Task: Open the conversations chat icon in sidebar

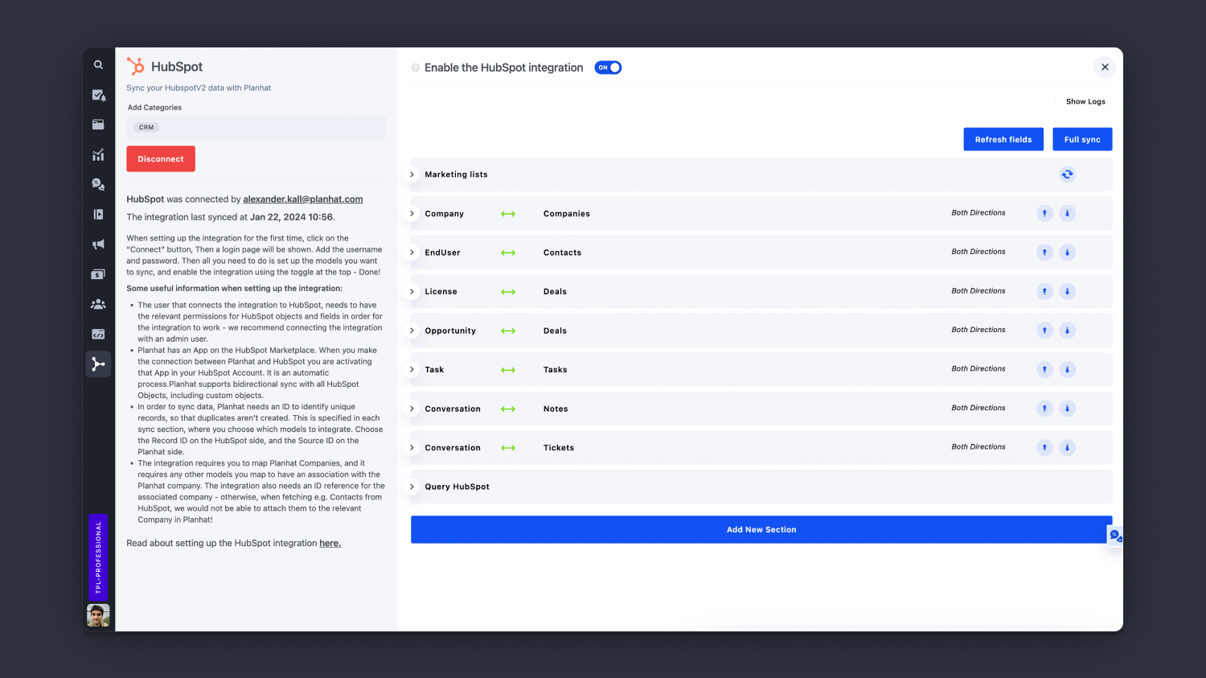Action: 98,184
